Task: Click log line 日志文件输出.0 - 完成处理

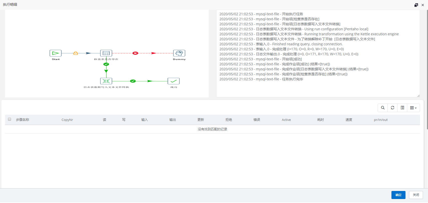Action: (x=289, y=54)
